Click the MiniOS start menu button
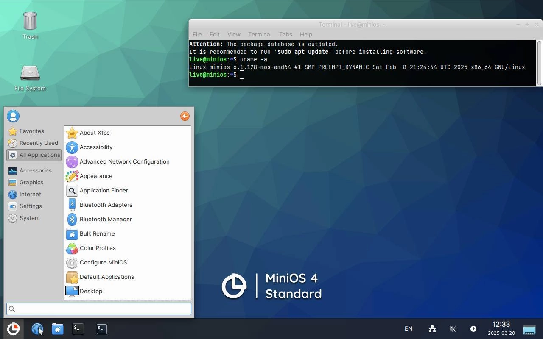The image size is (543, 339). (13, 329)
